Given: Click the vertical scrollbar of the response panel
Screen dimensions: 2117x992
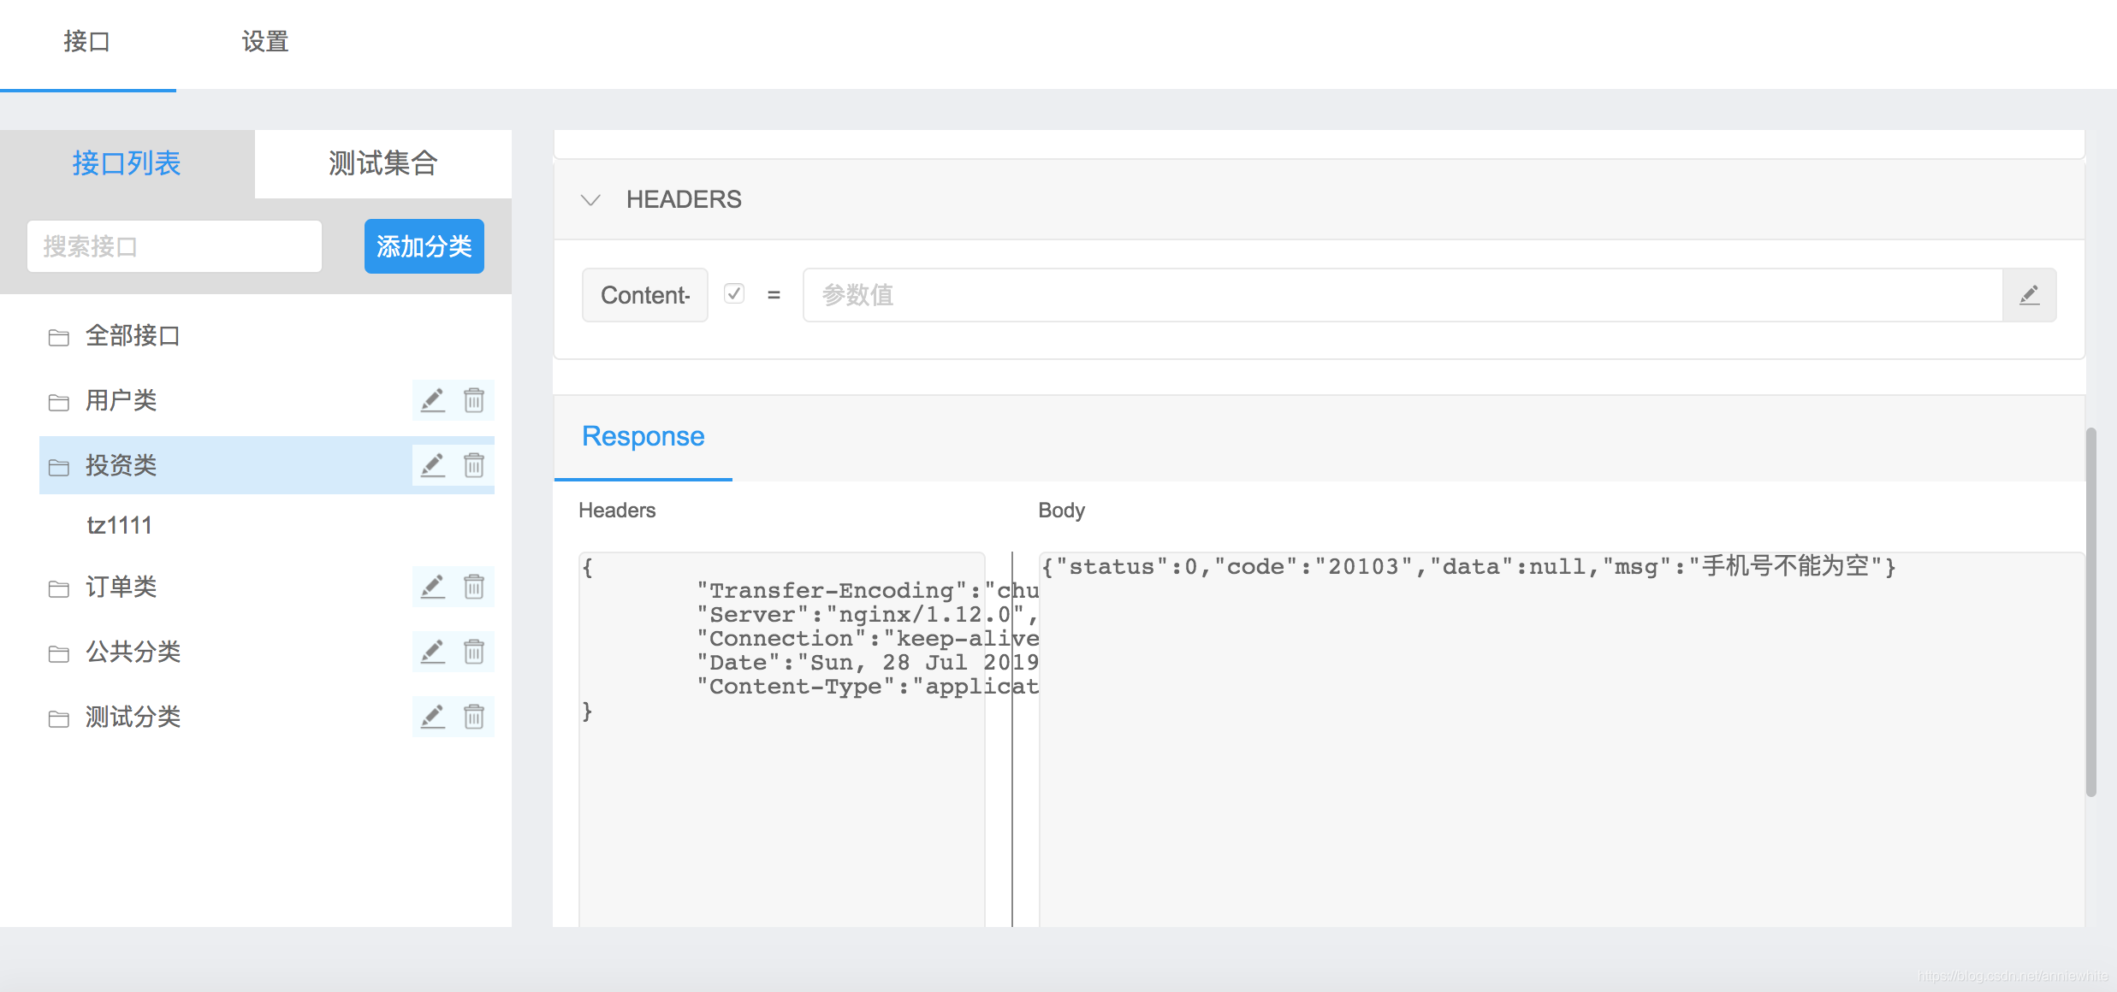Looking at the screenshot, I should [2090, 612].
